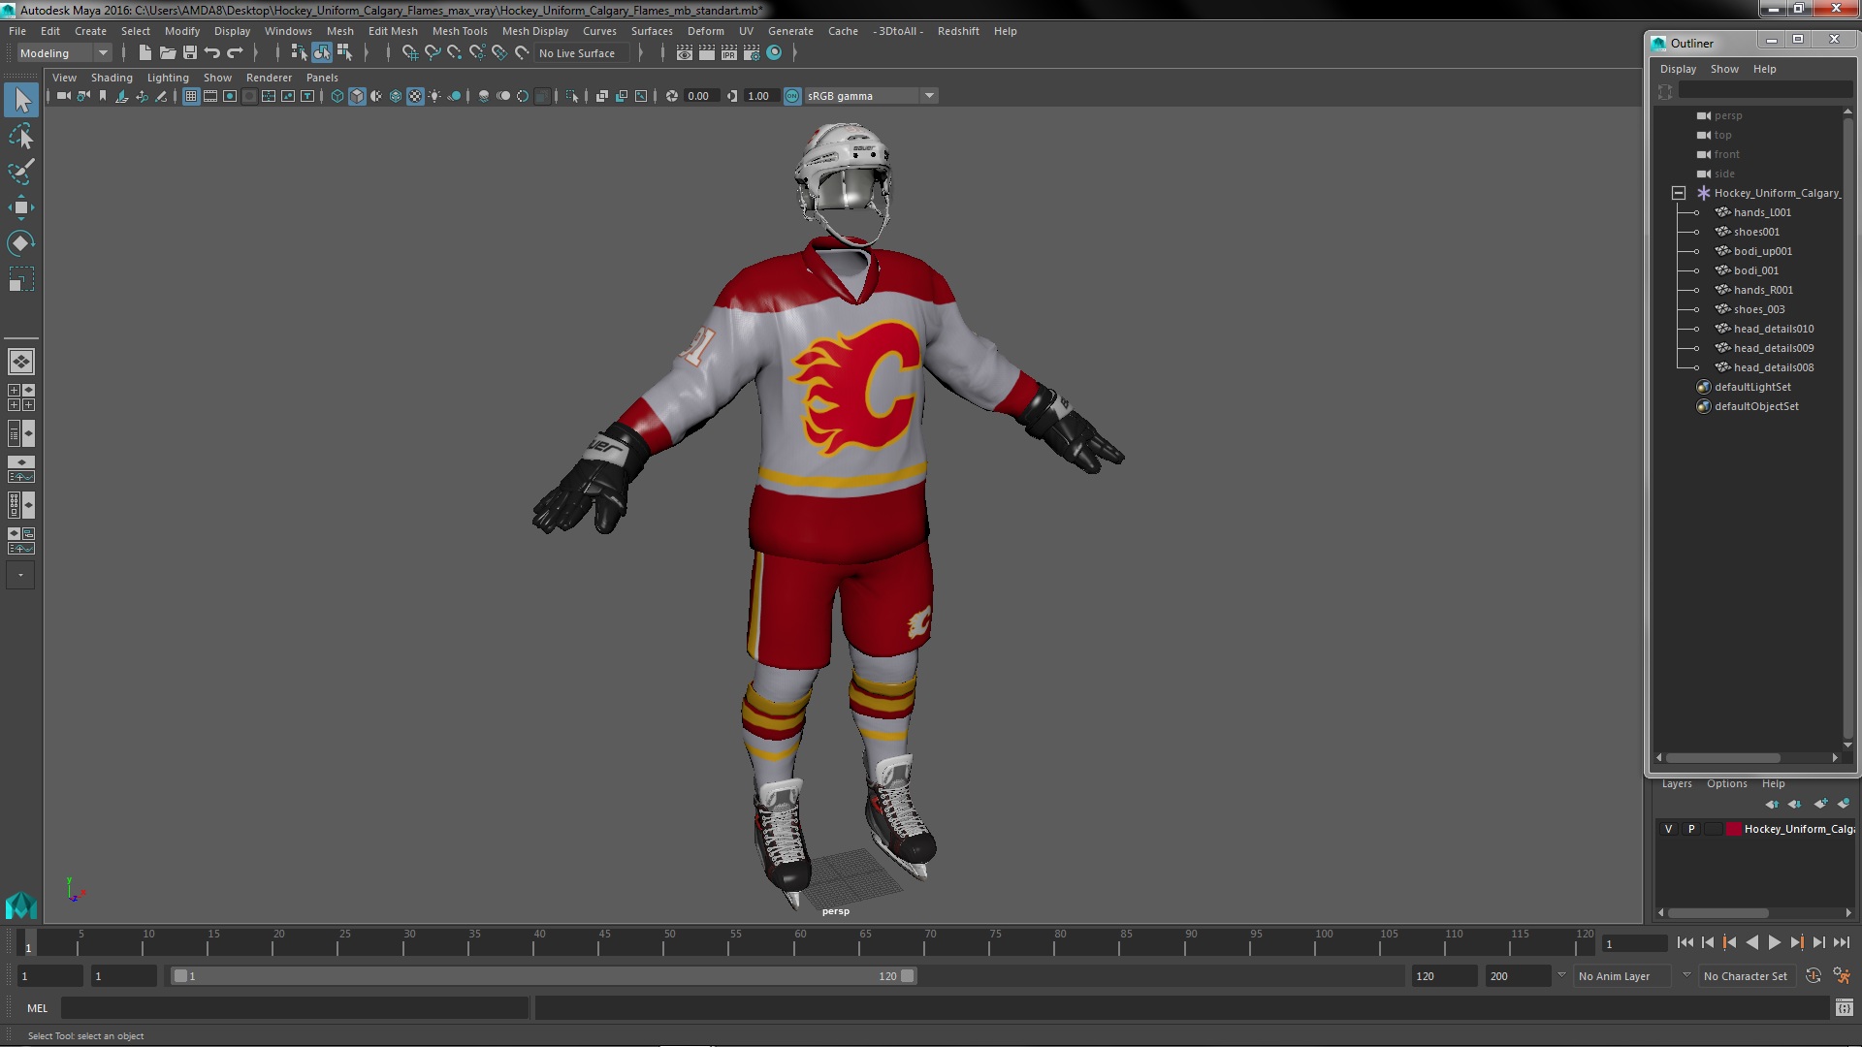Toggle color management ON button
The height and width of the screenshot is (1047, 1862).
tap(792, 96)
